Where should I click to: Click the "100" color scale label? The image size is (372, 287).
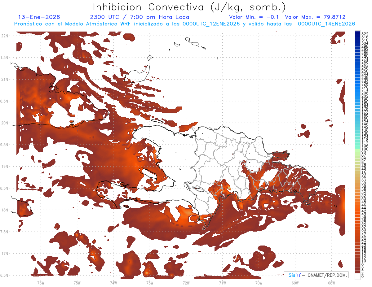click(365, 149)
